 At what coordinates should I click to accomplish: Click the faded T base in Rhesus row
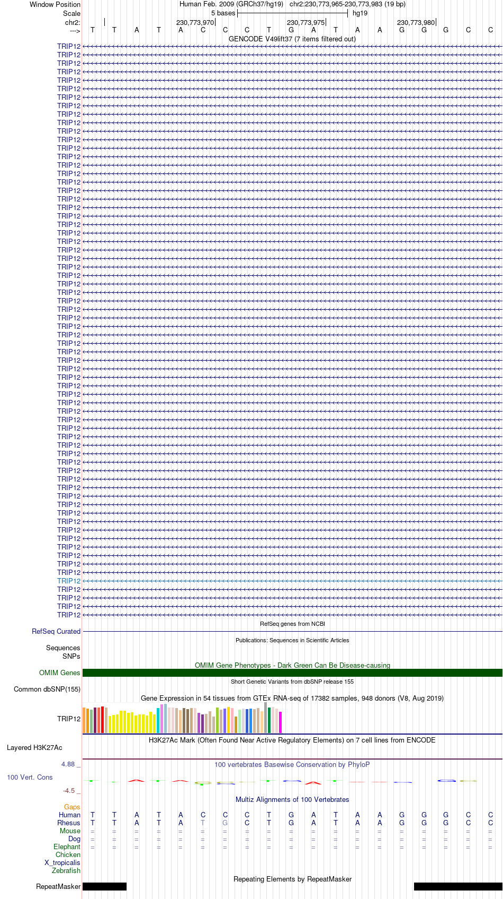pos(203,823)
